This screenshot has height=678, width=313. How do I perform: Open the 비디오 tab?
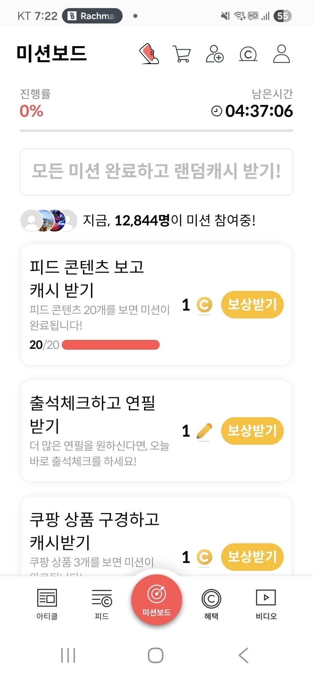266,604
